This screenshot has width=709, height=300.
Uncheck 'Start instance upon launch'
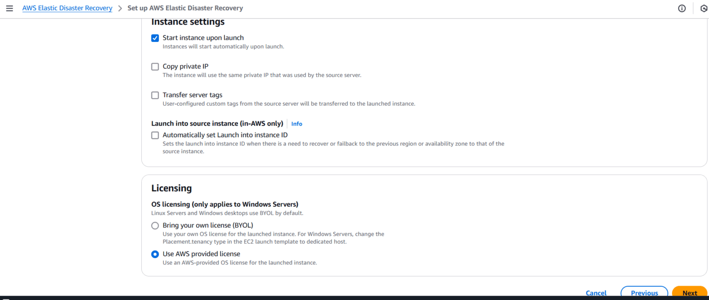155,38
